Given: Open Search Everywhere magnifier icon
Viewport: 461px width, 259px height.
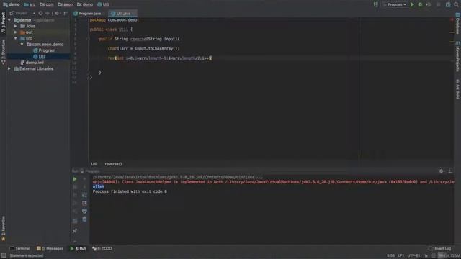Looking at the screenshot, I should click(x=456, y=4).
